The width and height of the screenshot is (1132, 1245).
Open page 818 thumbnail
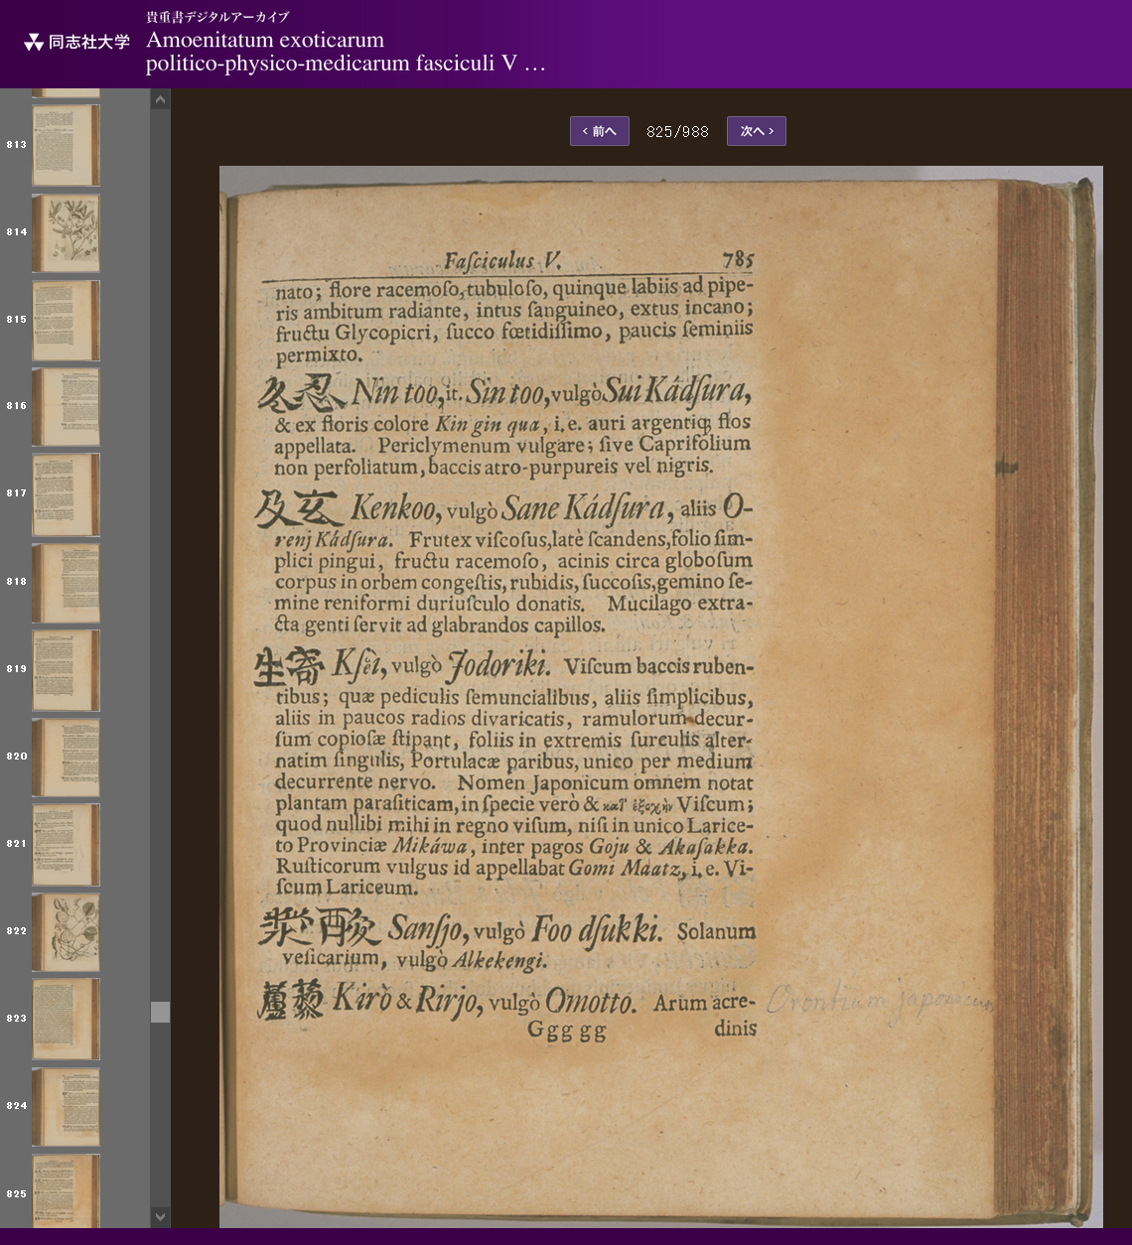[x=66, y=582]
